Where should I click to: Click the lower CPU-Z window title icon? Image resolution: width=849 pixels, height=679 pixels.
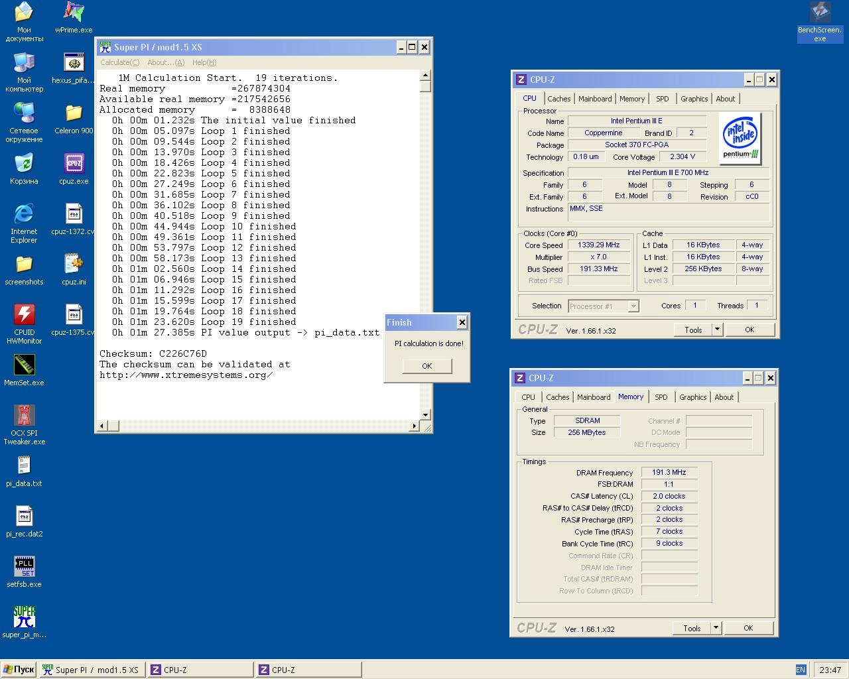(x=520, y=378)
